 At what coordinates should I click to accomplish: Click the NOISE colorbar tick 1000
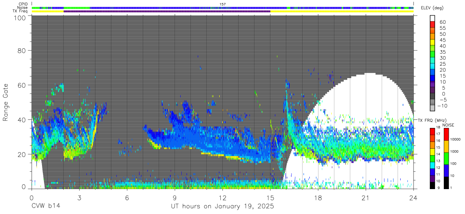click(x=454, y=152)
